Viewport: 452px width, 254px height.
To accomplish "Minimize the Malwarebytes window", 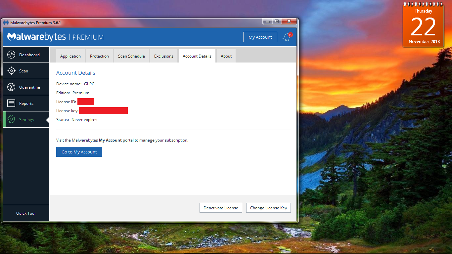I will [x=267, y=21].
